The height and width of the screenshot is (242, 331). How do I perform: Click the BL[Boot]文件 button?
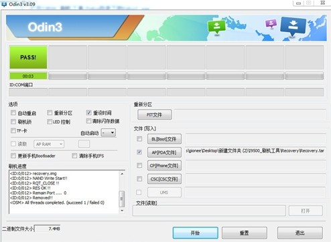tap(164, 139)
